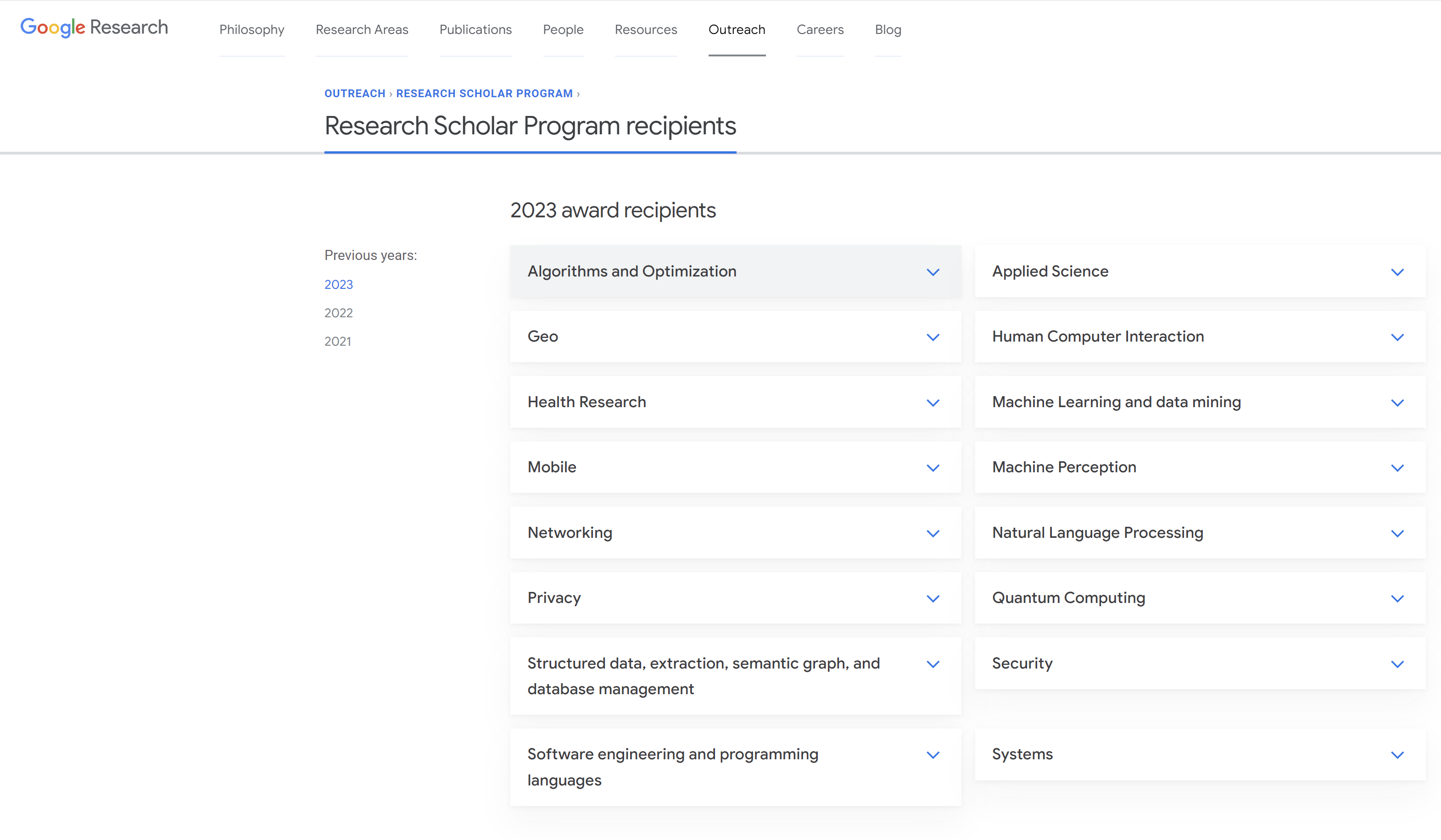Click the OUTREACH breadcrumb link
1441x840 pixels.
click(x=355, y=93)
